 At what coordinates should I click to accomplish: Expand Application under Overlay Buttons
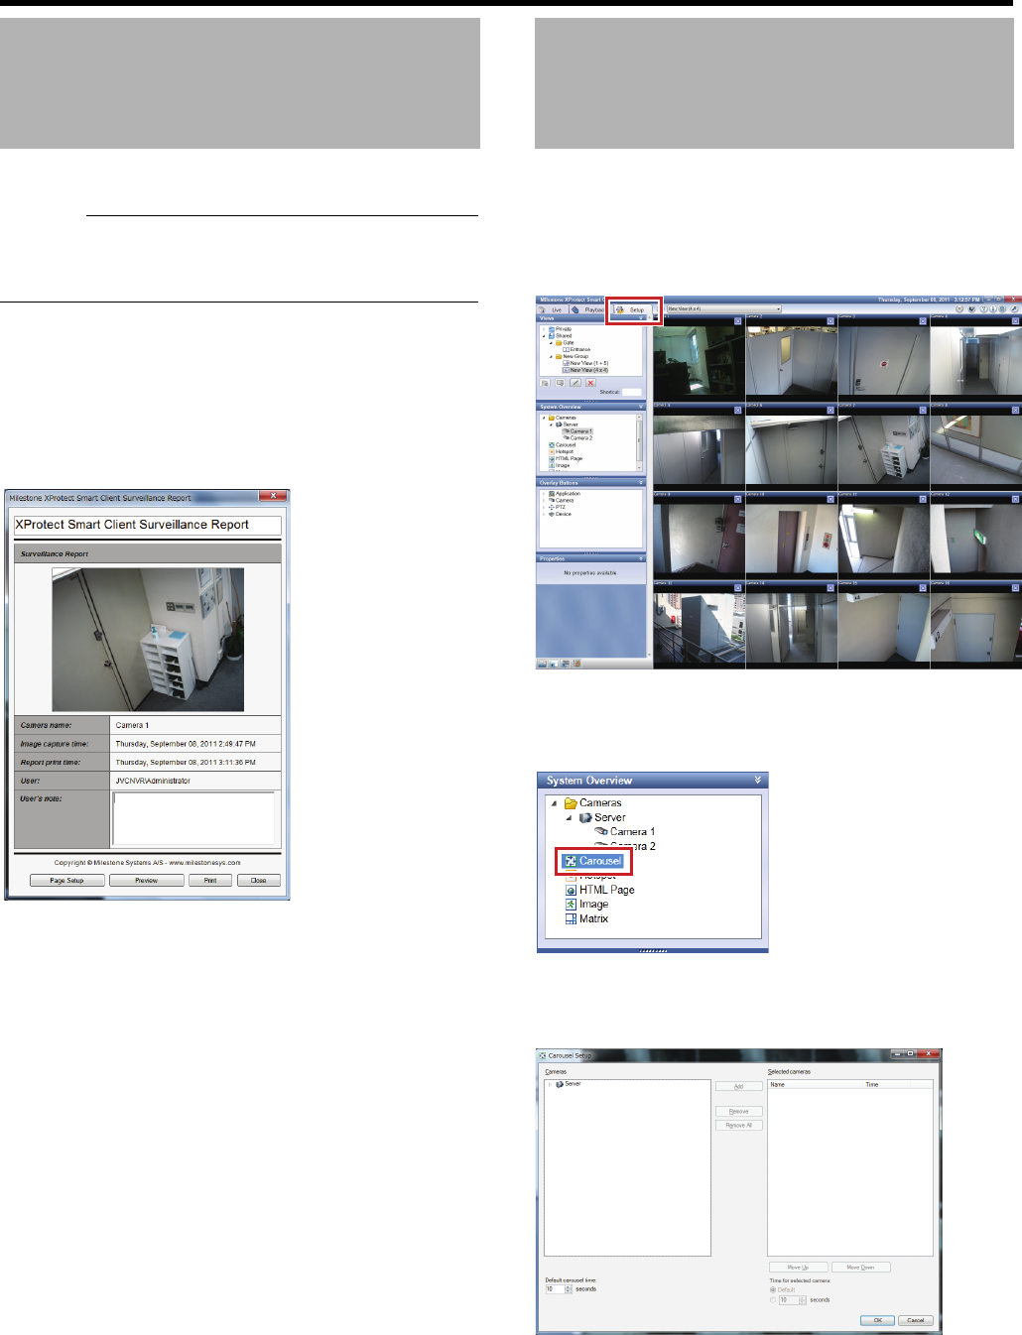point(544,494)
